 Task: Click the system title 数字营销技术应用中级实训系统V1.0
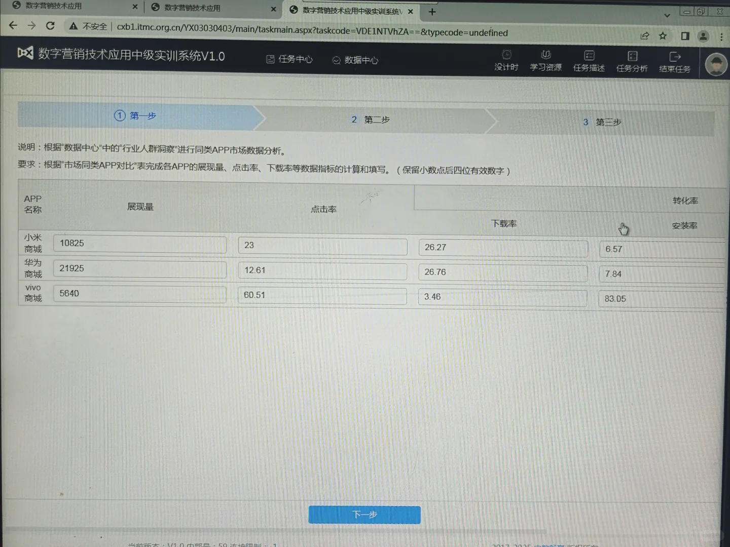tap(131, 55)
